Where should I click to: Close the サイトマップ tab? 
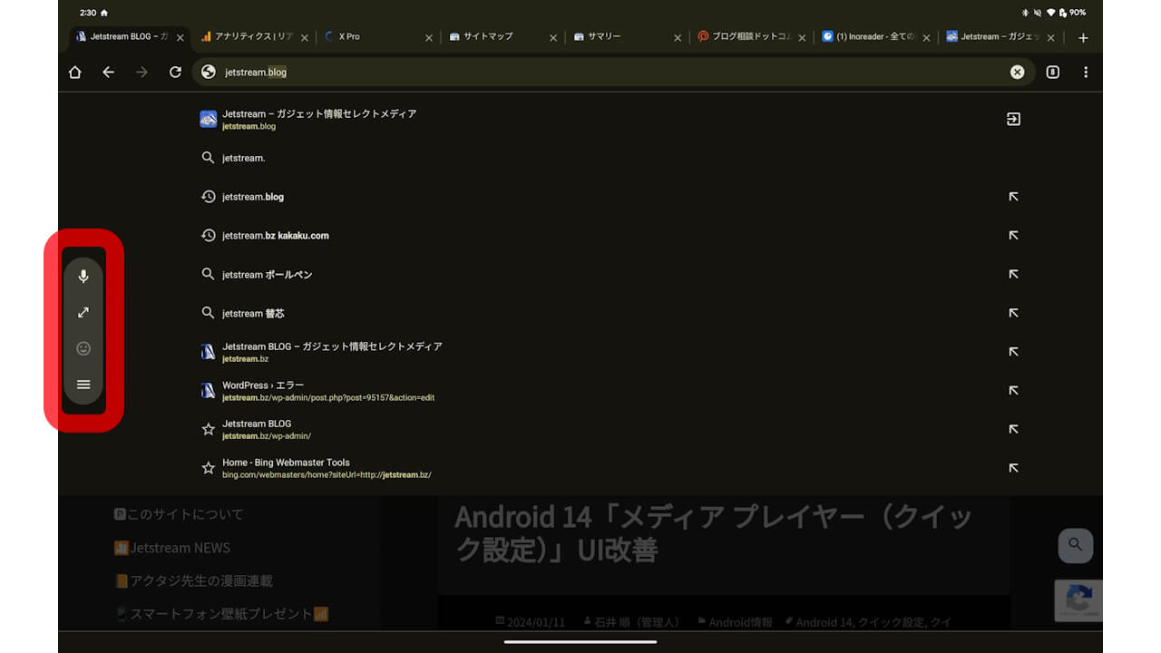pyautogui.click(x=553, y=38)
